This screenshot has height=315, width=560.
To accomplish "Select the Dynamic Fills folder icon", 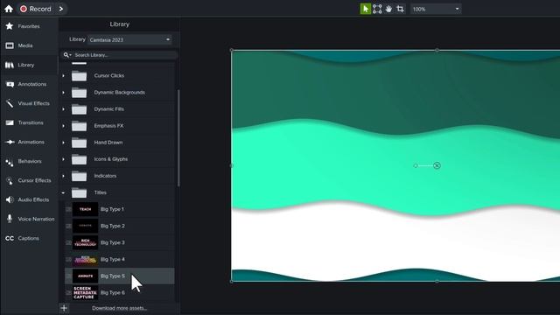I will coord(79,108).
